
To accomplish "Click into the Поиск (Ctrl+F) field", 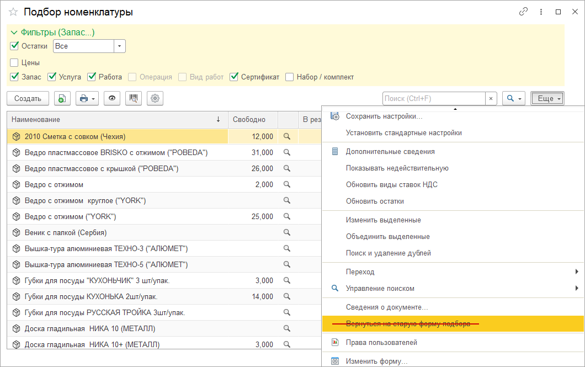I will point(433,98).
